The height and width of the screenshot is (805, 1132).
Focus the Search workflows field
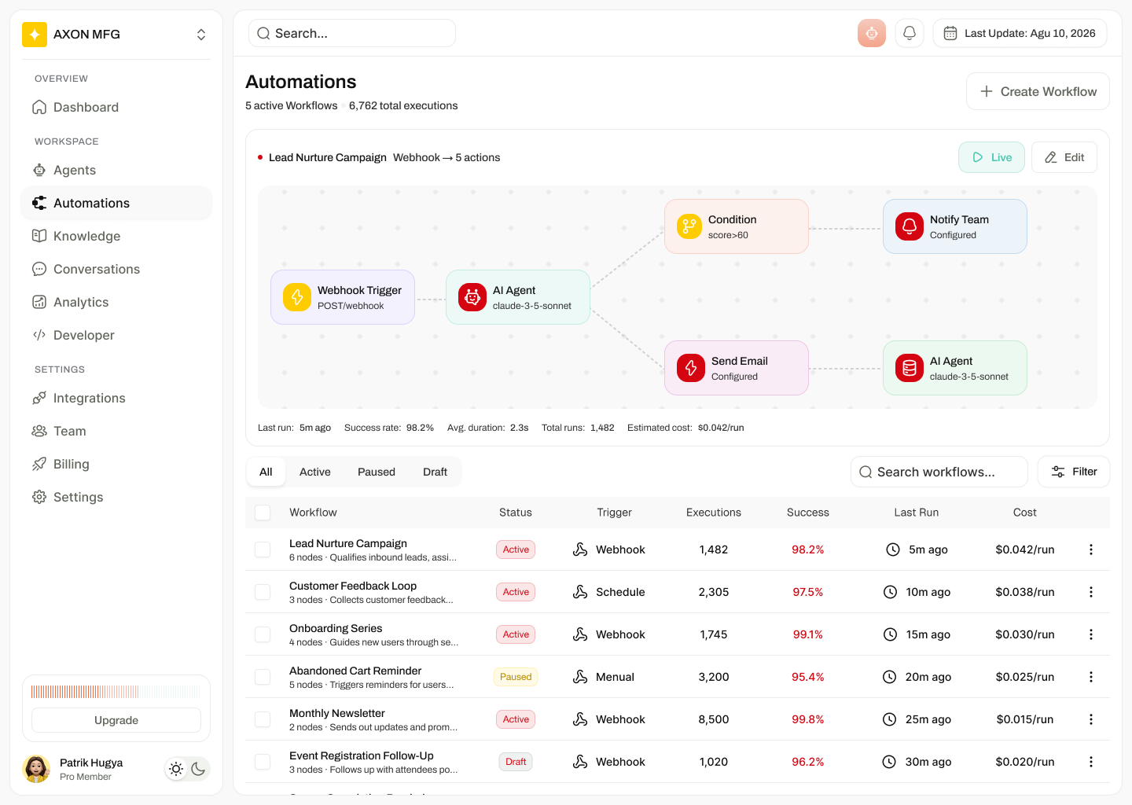[x=939, y=472]
